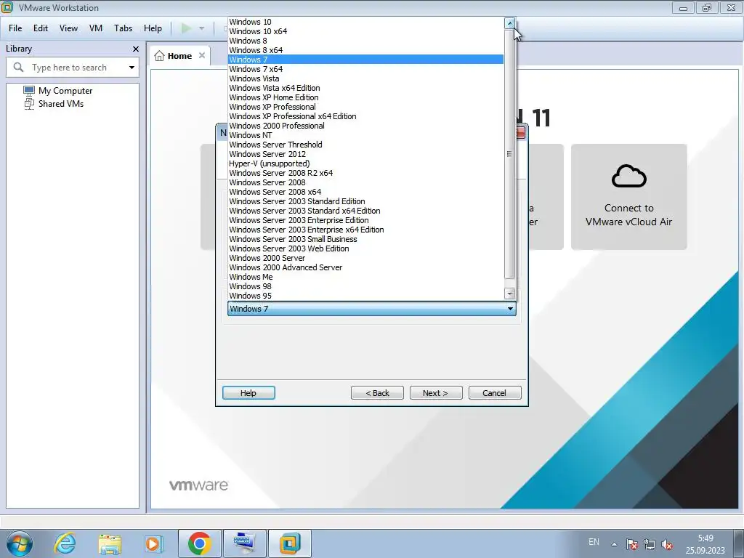Click the Action Center flag tray icon
The height and width of the screenshot is (558, 744).
631,544
